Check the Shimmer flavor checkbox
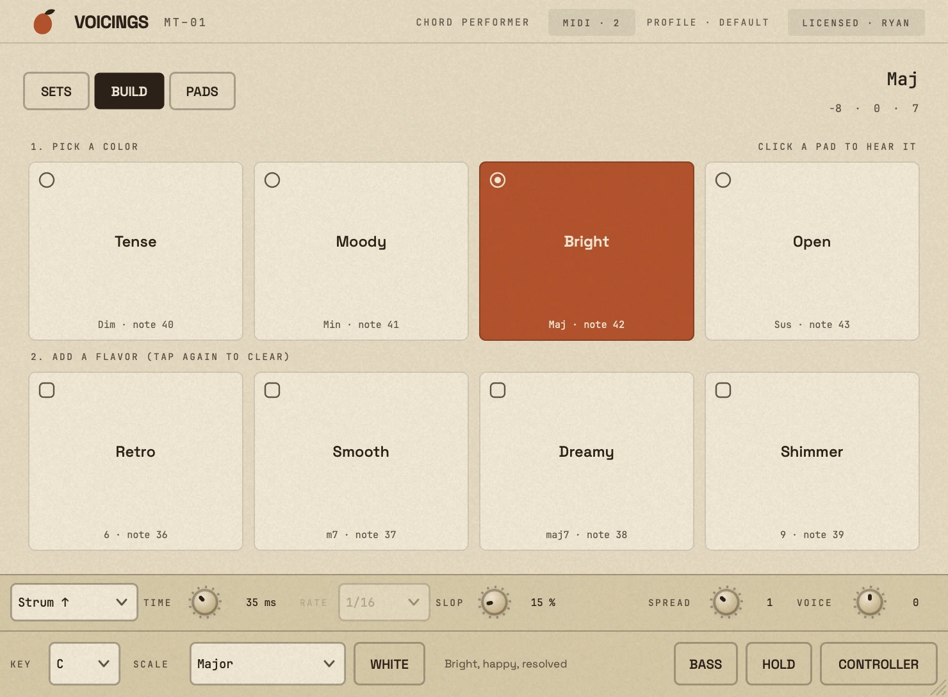The image size is (948, 697). tap(723, 390)
